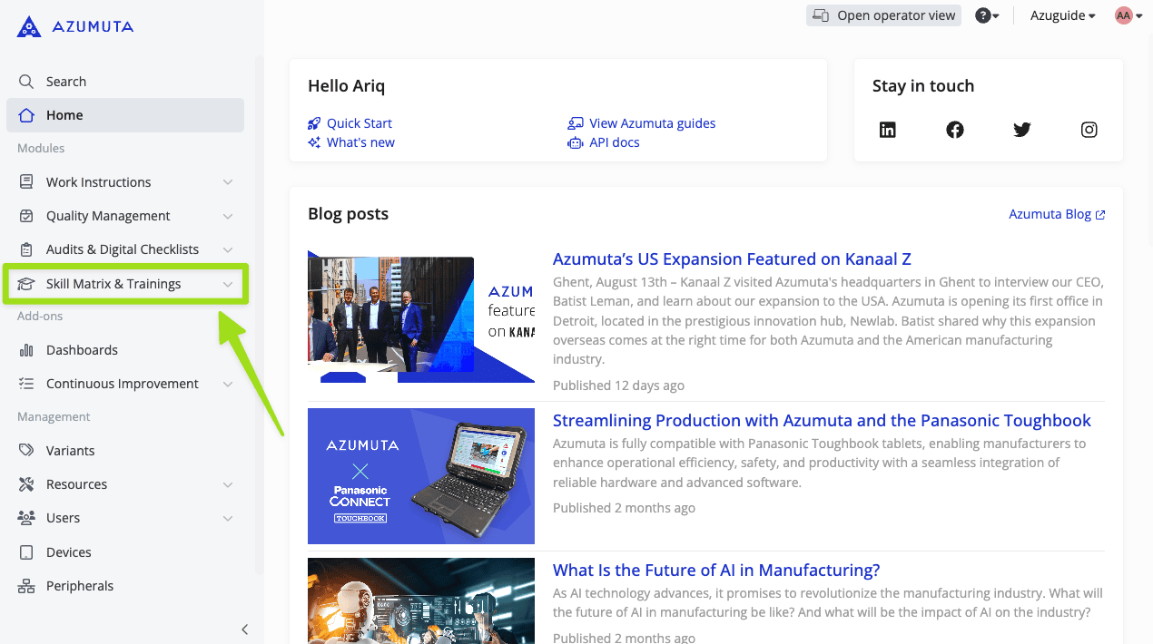Click the Azumuta logo

click(75, 27)
